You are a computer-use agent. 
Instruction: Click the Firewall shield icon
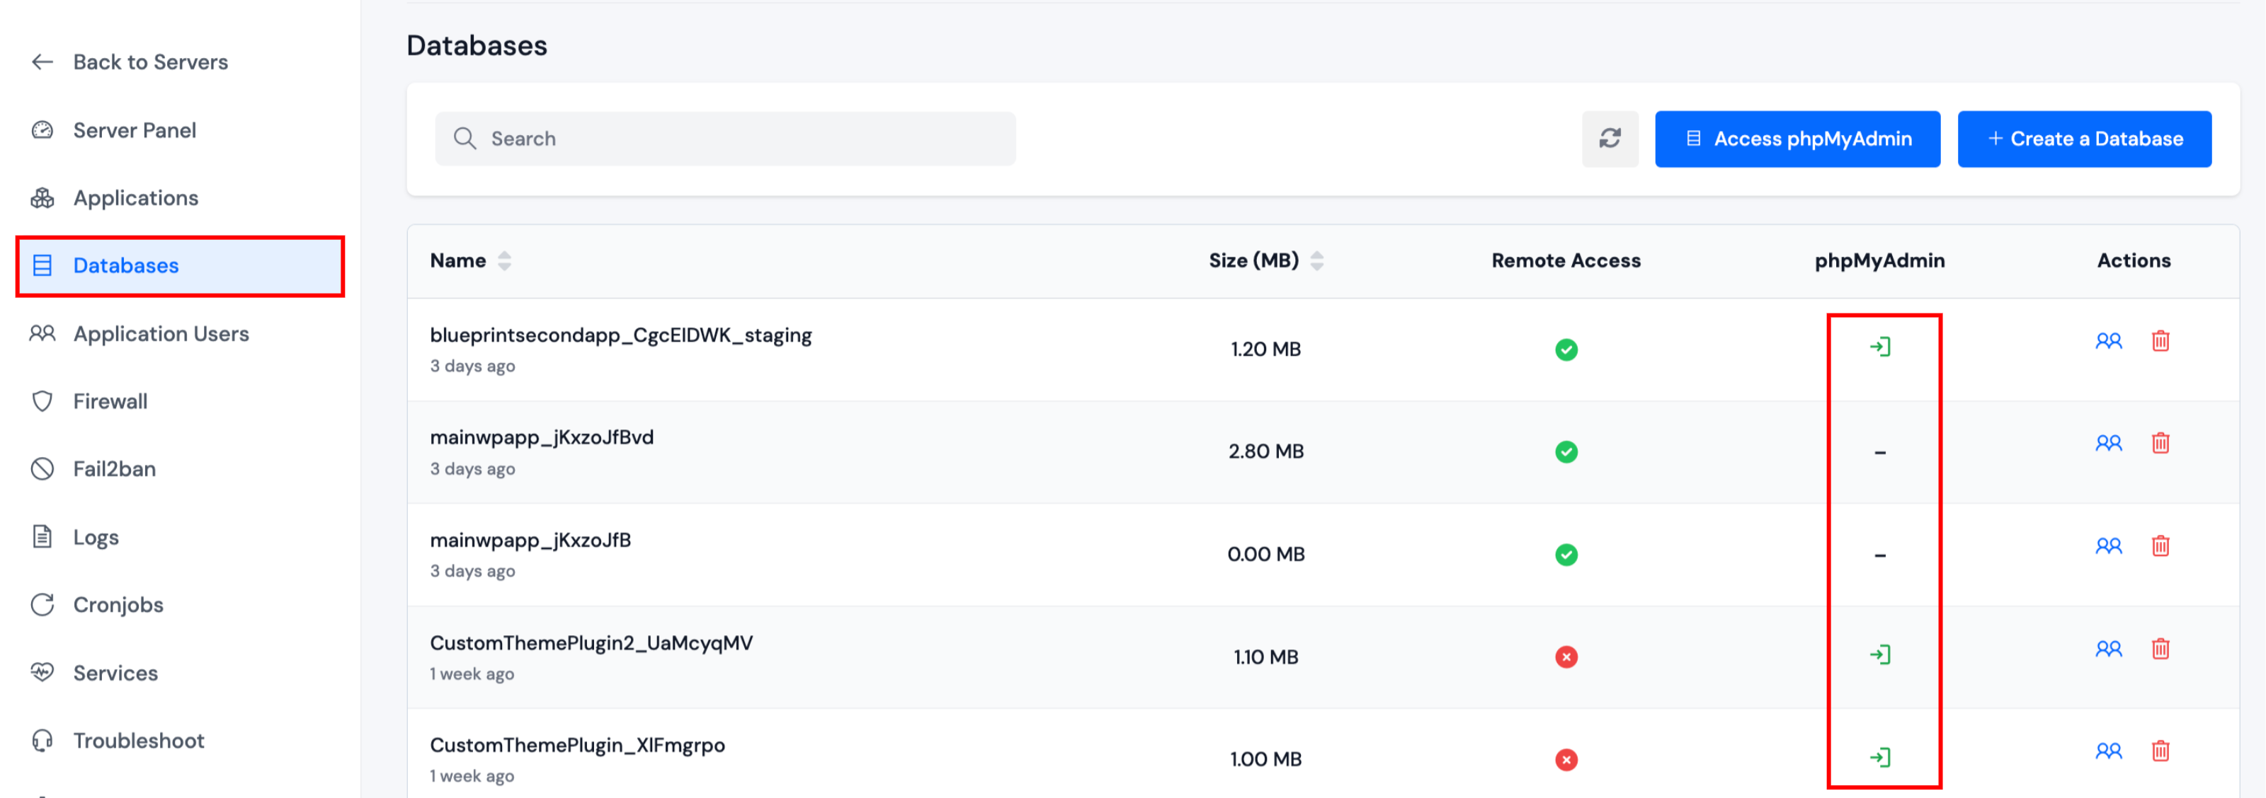[42, 402]
